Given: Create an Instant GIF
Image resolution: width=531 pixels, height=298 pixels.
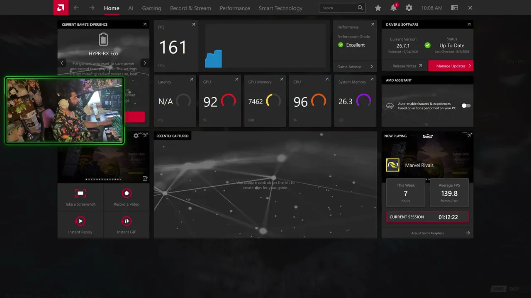Looking at the screenshot, I should click(x=127, y=225).
